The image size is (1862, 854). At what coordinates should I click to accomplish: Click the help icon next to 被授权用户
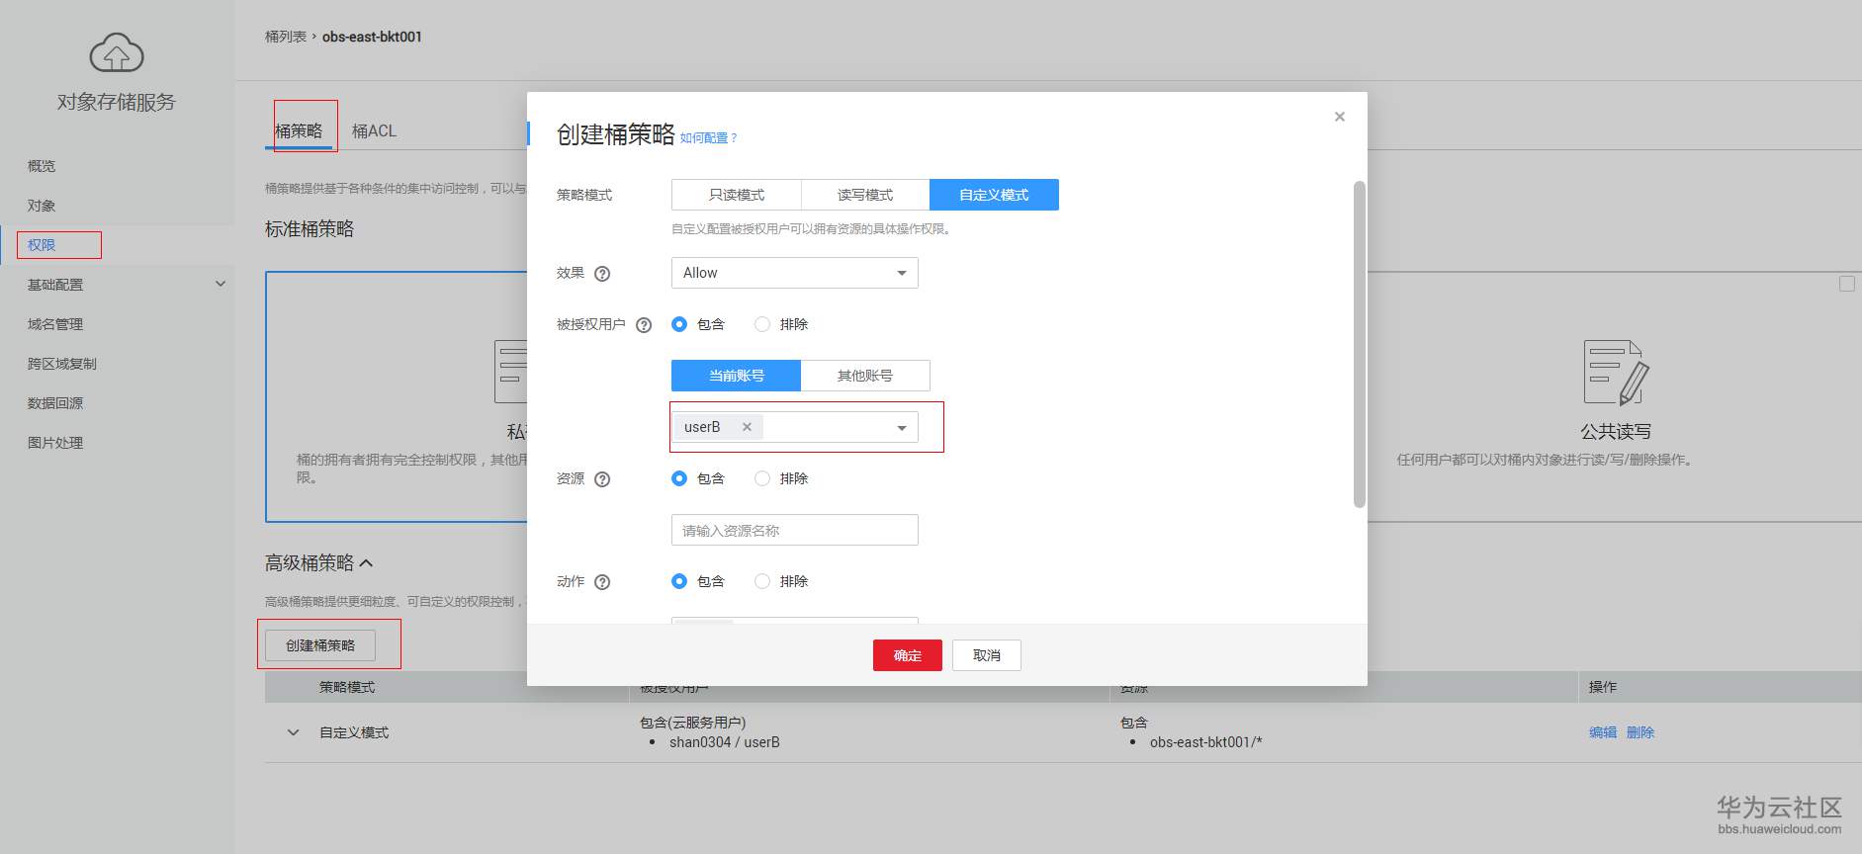[x=644, y=325]
